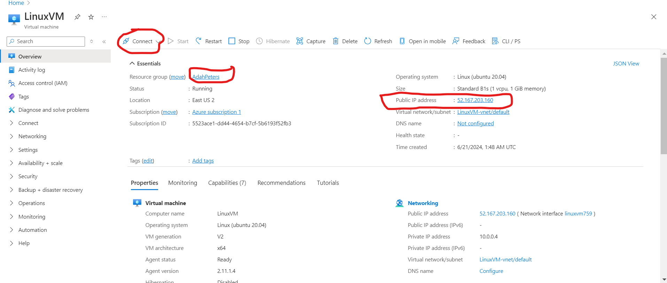Click the CLI / PS icon
This screenshot has width=667, height=283.
tap(495, 41)
